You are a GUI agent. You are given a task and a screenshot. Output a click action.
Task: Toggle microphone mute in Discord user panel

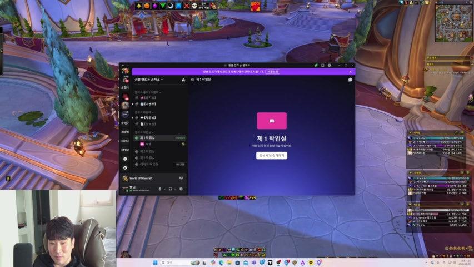[160, 189]
